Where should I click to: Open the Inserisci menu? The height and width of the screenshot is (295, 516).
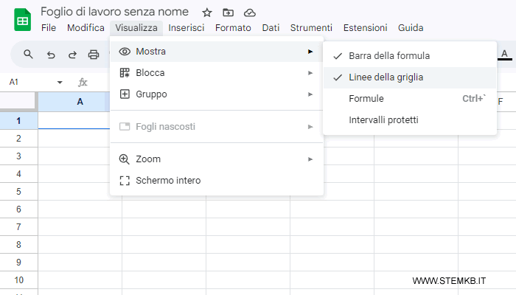tap(186, 28)
